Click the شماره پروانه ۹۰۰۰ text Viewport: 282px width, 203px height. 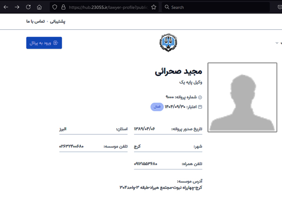181,97
